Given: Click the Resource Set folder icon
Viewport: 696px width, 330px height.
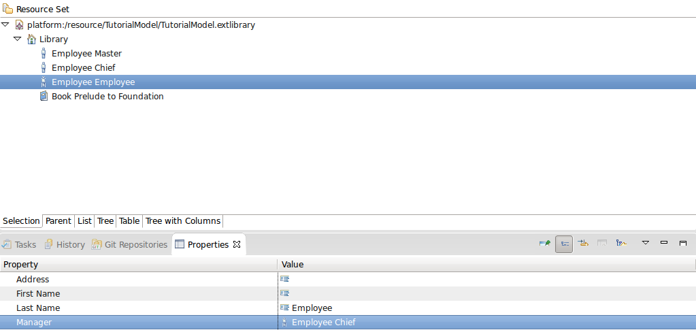Looking at the screenshot, I should [7, 10].
